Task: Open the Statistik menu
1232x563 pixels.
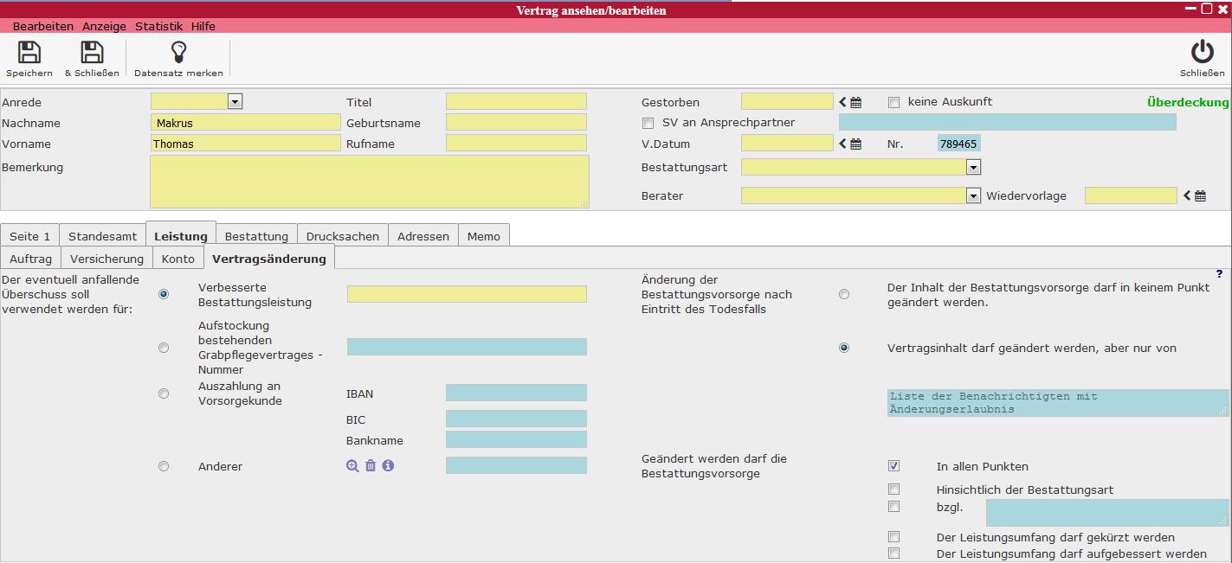Action: [158, 27]
